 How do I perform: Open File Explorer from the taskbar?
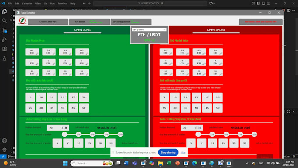[160, 163]
